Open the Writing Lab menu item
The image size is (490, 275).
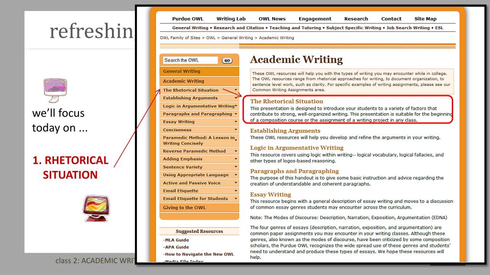click(231, 19)
